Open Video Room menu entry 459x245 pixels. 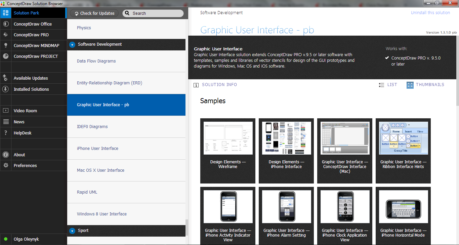(33, 111)
